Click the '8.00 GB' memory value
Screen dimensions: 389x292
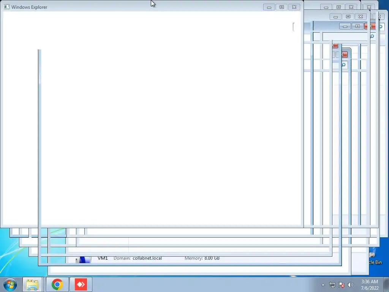tap(212, 258)
